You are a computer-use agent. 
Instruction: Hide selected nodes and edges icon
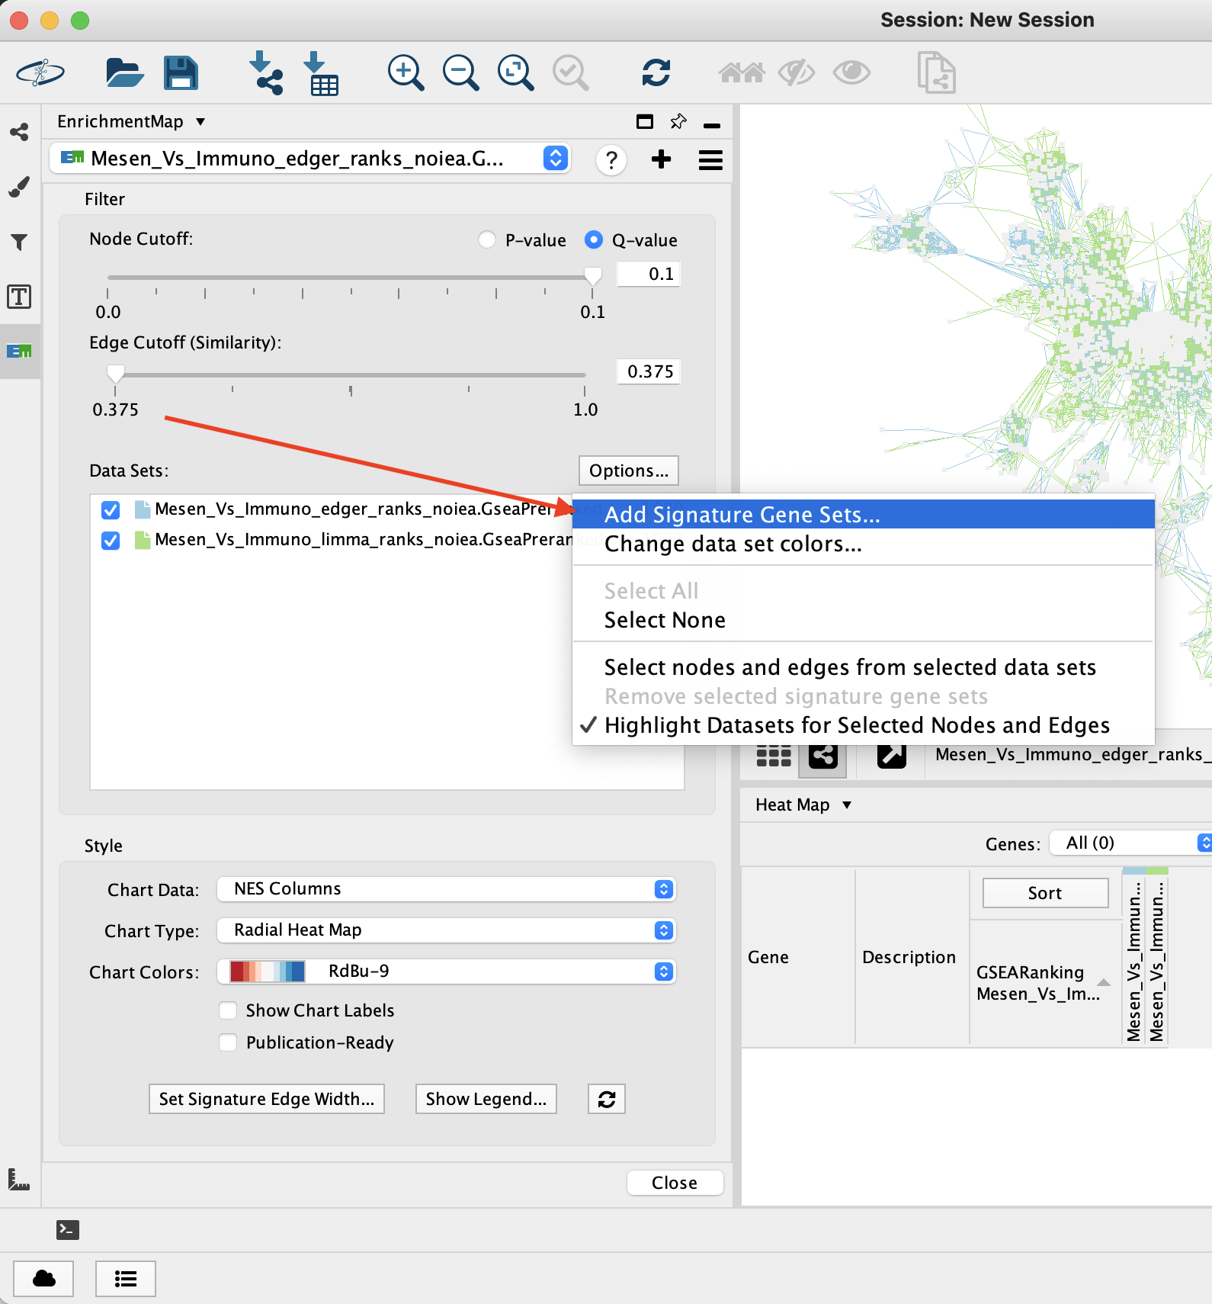[x=797, y=73]
